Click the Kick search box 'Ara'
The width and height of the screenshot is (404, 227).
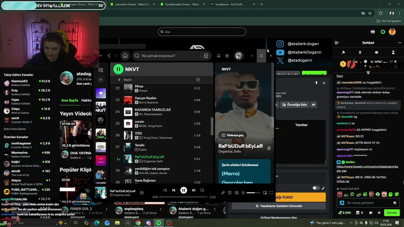coord(202,32)
